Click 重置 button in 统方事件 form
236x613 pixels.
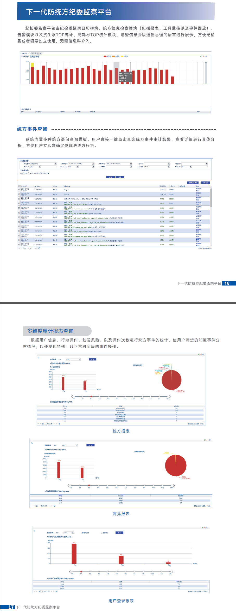click(120, 177)
